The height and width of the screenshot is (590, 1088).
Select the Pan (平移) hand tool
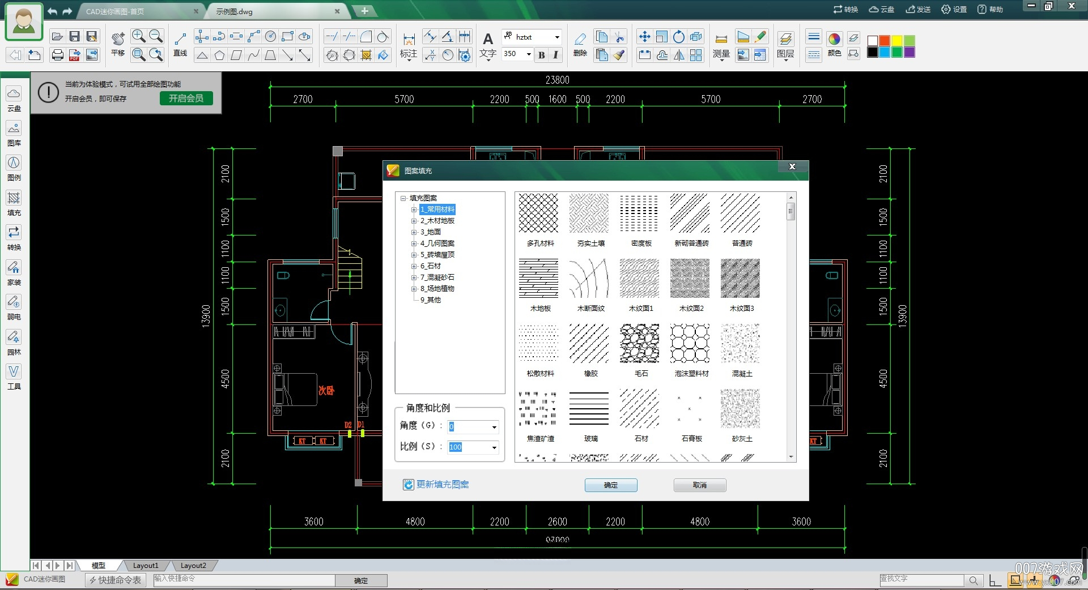(118, 44)
